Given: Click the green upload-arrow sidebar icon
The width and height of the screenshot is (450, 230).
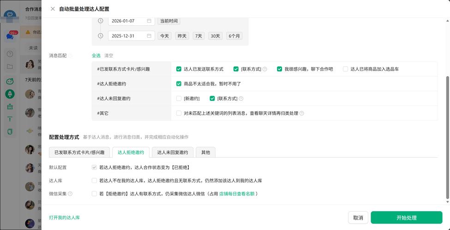Looking at the screenshot, I should (10, 119).
